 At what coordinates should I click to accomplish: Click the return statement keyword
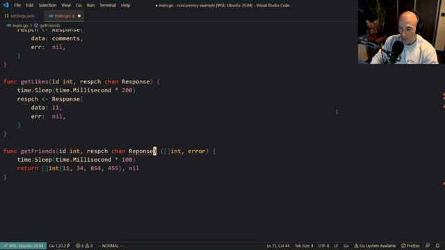coord(28,168)
